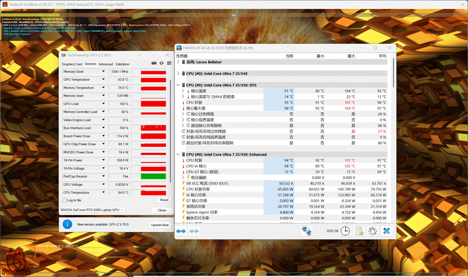Click the HWiNFO vertical scrollbar
This screenshot has height=277, width=468.
[x=393, y=72]
